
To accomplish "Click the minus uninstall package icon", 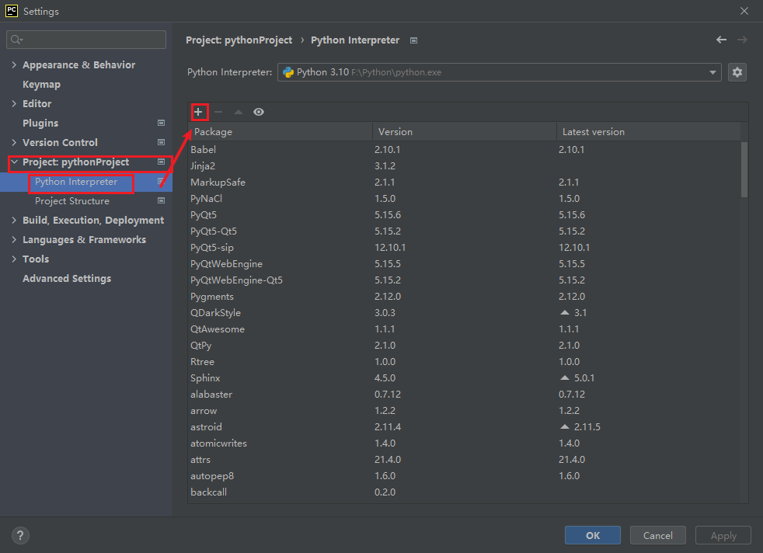I will point(218,112).
